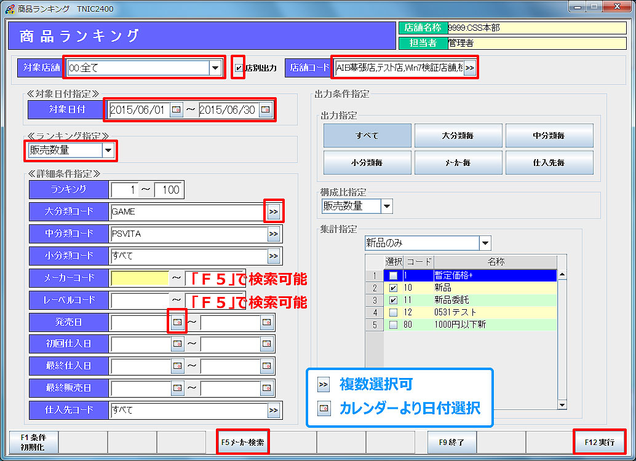This screenshot has height=461, width=636.
Task: Open multi-select for 店舗コード
Action: [x=469, y=68]
